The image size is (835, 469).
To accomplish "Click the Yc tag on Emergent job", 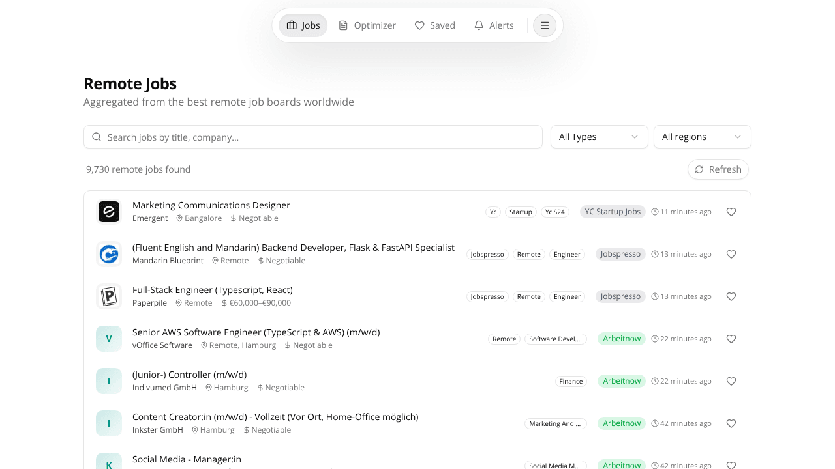I will pos(493,212).
